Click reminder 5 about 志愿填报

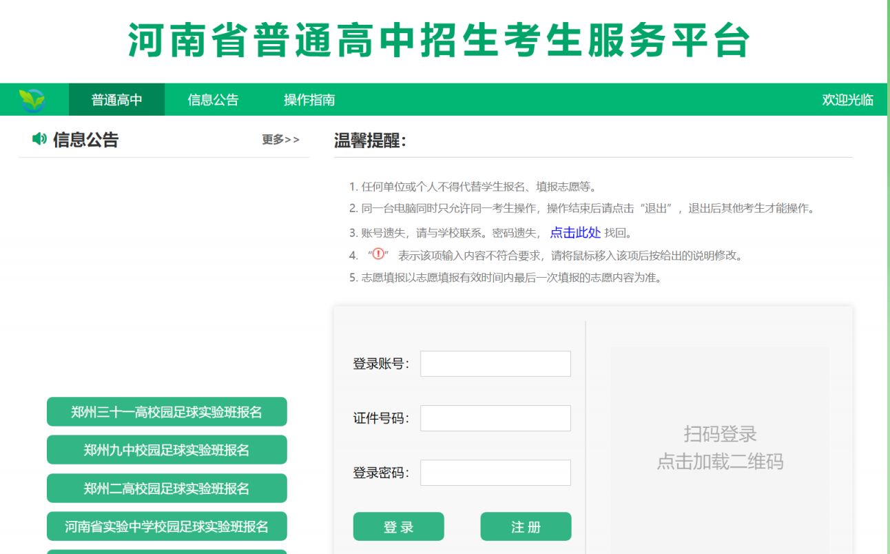[505, 278]
